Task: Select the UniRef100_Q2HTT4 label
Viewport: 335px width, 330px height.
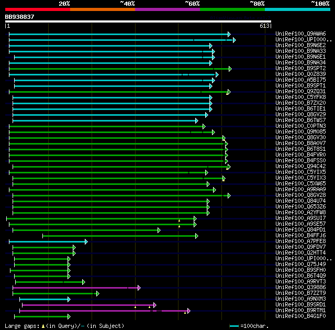Action: (x=300, y=253)
